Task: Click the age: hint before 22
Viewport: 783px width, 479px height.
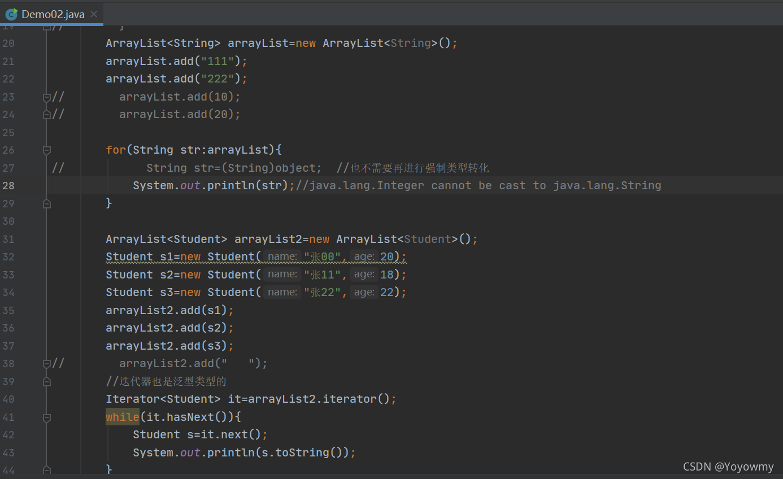Action: click(364, 292)
